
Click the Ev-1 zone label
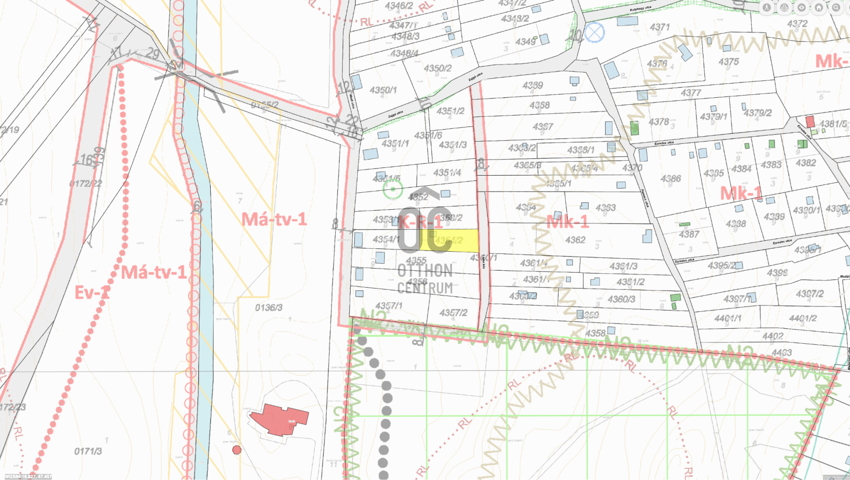[92, 292]
